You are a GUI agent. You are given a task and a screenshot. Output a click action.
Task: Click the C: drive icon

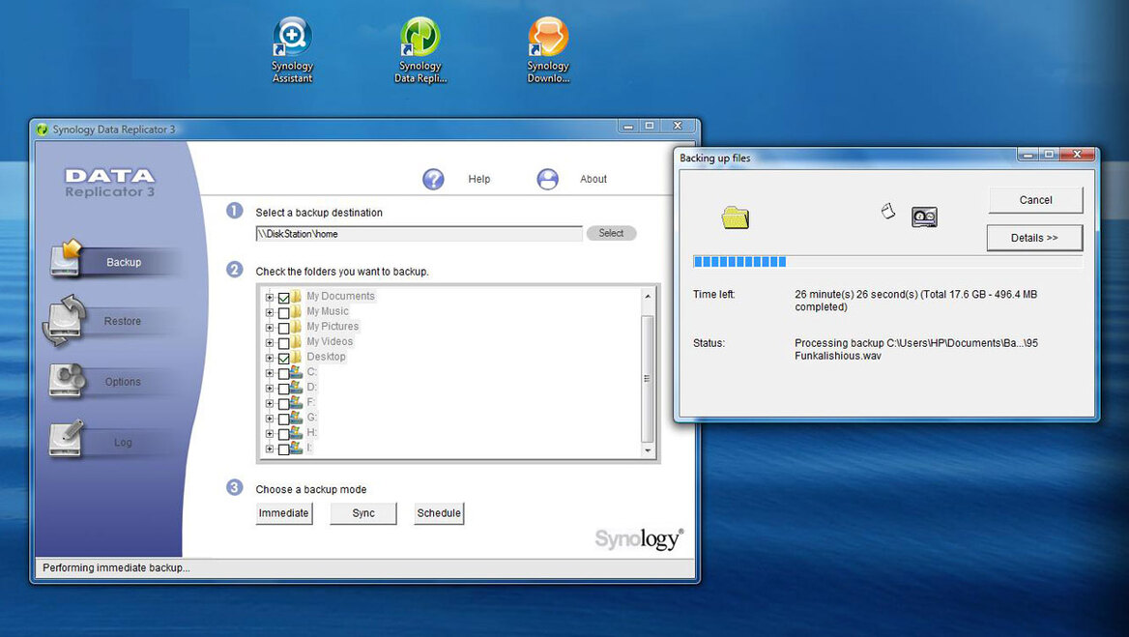(x=296, y=371)
